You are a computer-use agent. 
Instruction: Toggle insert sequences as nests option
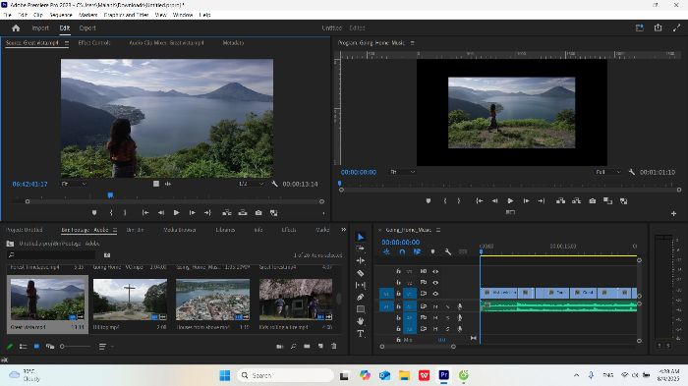pyautogui.click(x=386, y=251)
